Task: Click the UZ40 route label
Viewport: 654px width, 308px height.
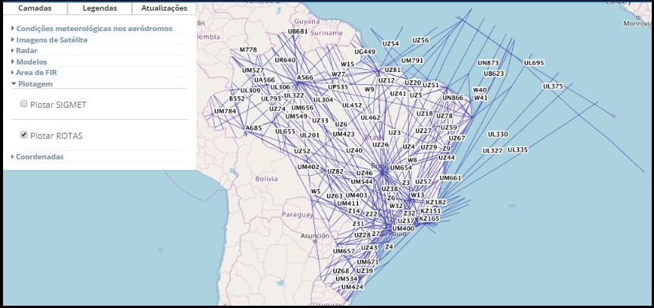Action: pyautogui.click(x=354, y=150)
